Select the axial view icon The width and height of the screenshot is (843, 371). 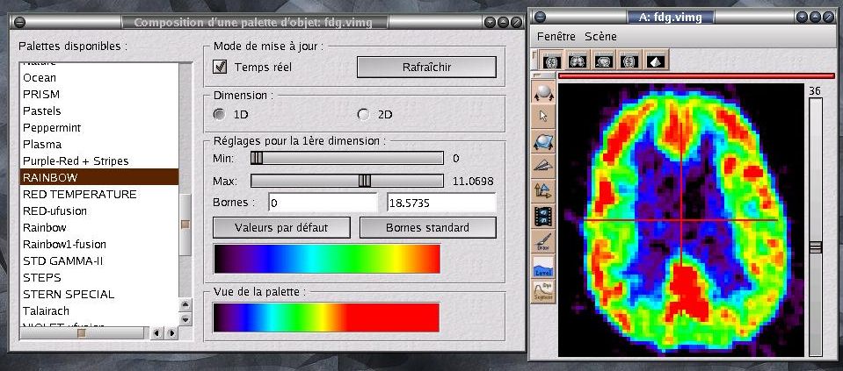pos(552,61)
